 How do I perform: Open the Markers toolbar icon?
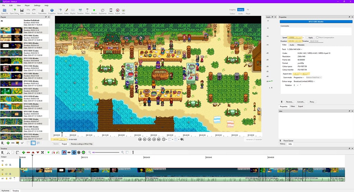click(94, 11)
